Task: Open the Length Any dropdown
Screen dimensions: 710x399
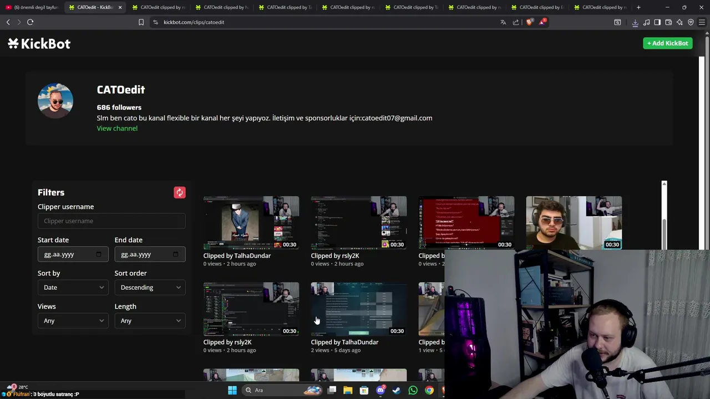Action: (150, 320)
